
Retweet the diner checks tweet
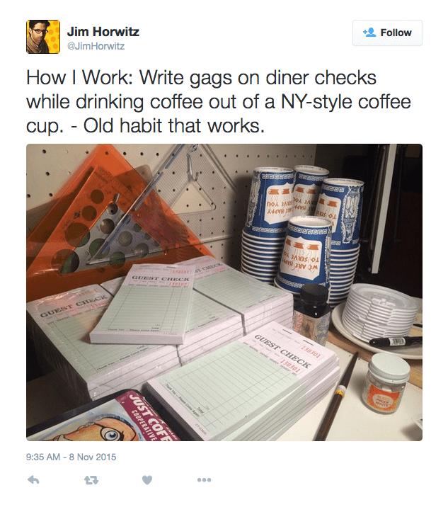coord(91,480)
